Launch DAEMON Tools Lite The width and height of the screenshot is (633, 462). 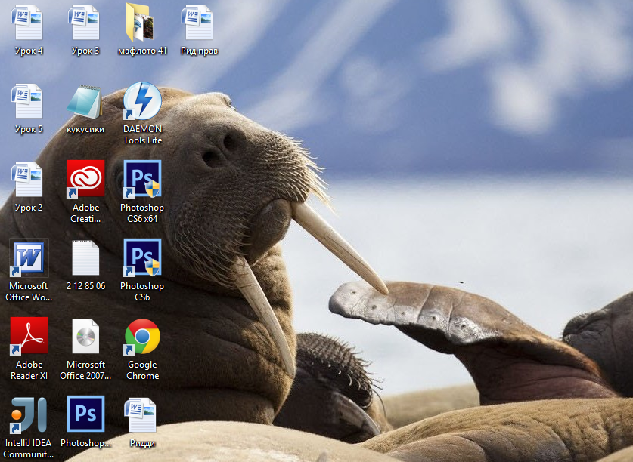pyautogui.click(x=142, y=101)
